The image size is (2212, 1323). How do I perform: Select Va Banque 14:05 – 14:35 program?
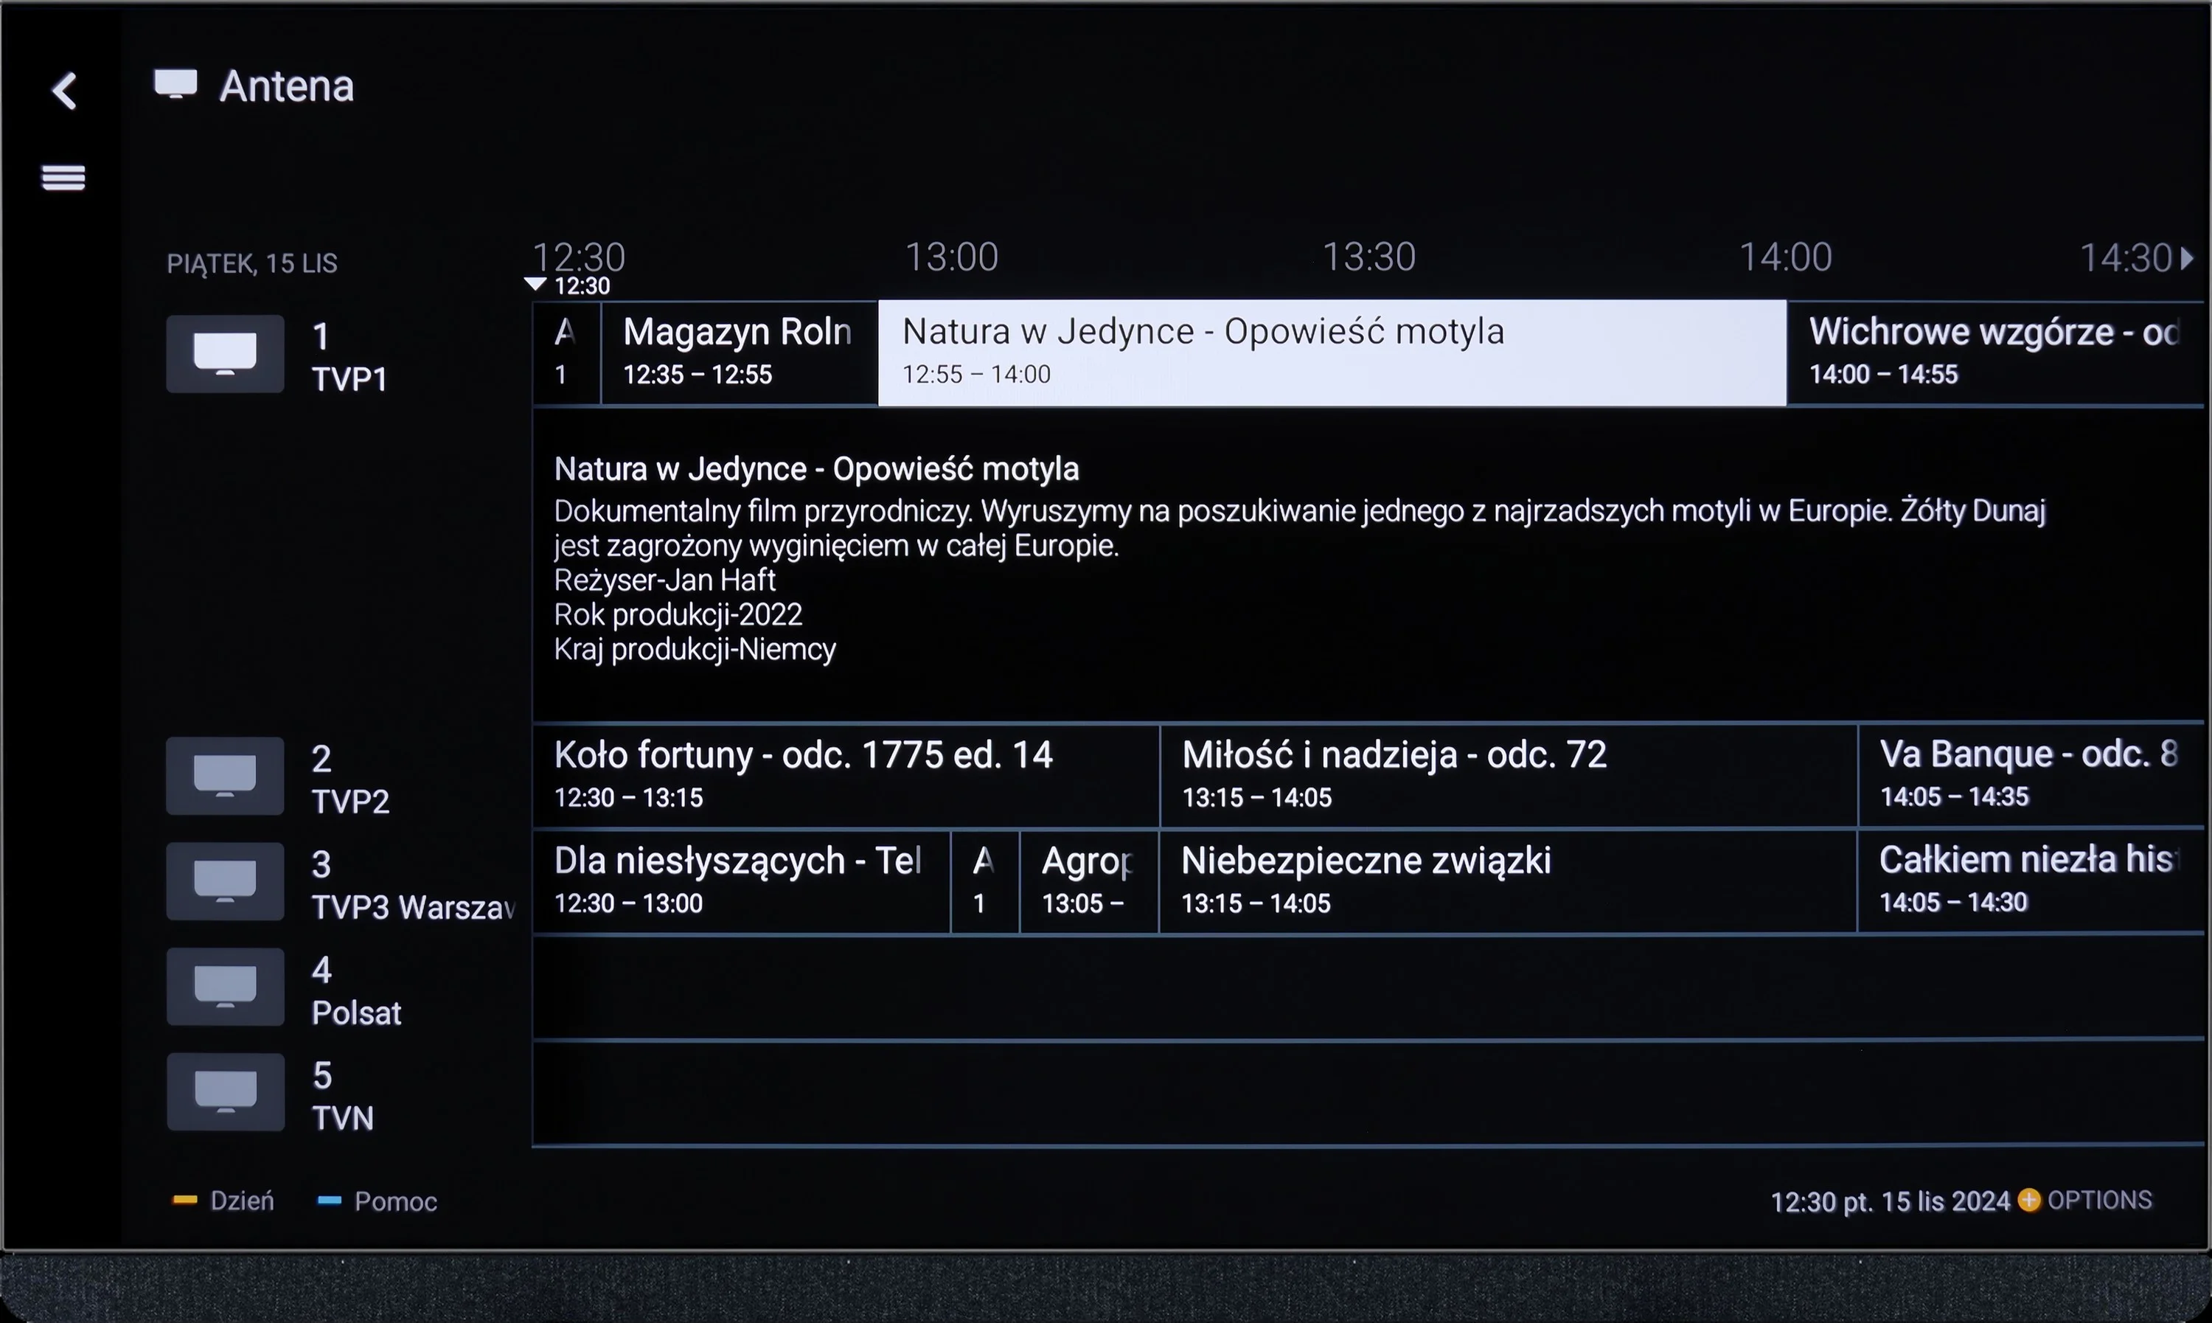click(2031, 776)
